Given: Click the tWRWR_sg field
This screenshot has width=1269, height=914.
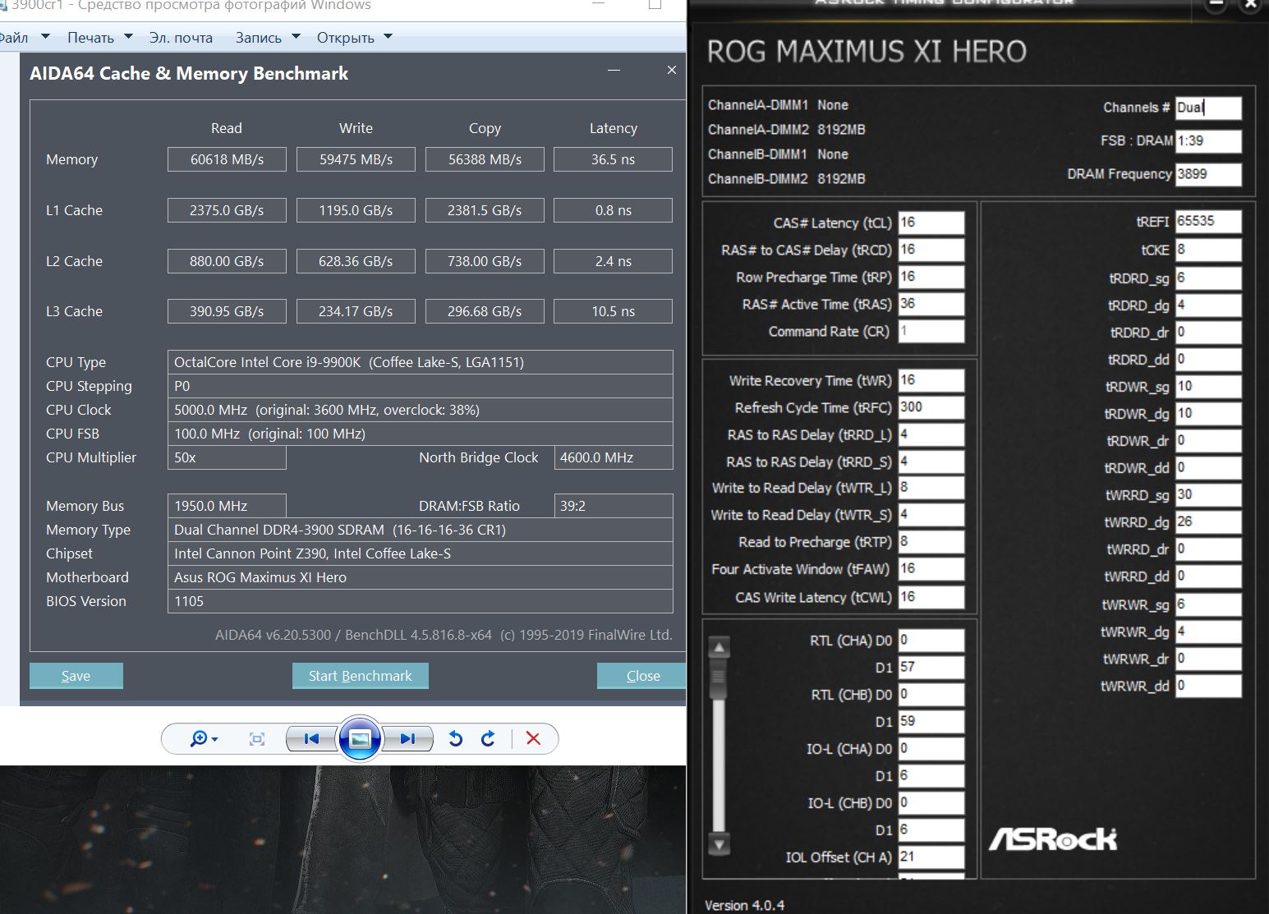Looking at the screenshot, I should [x=1208, y=604].
